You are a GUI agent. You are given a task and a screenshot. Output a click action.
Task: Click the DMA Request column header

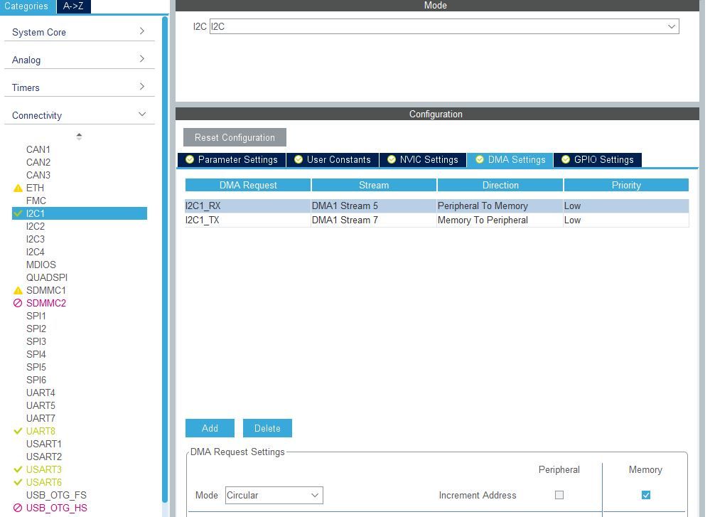coord(248,185)
